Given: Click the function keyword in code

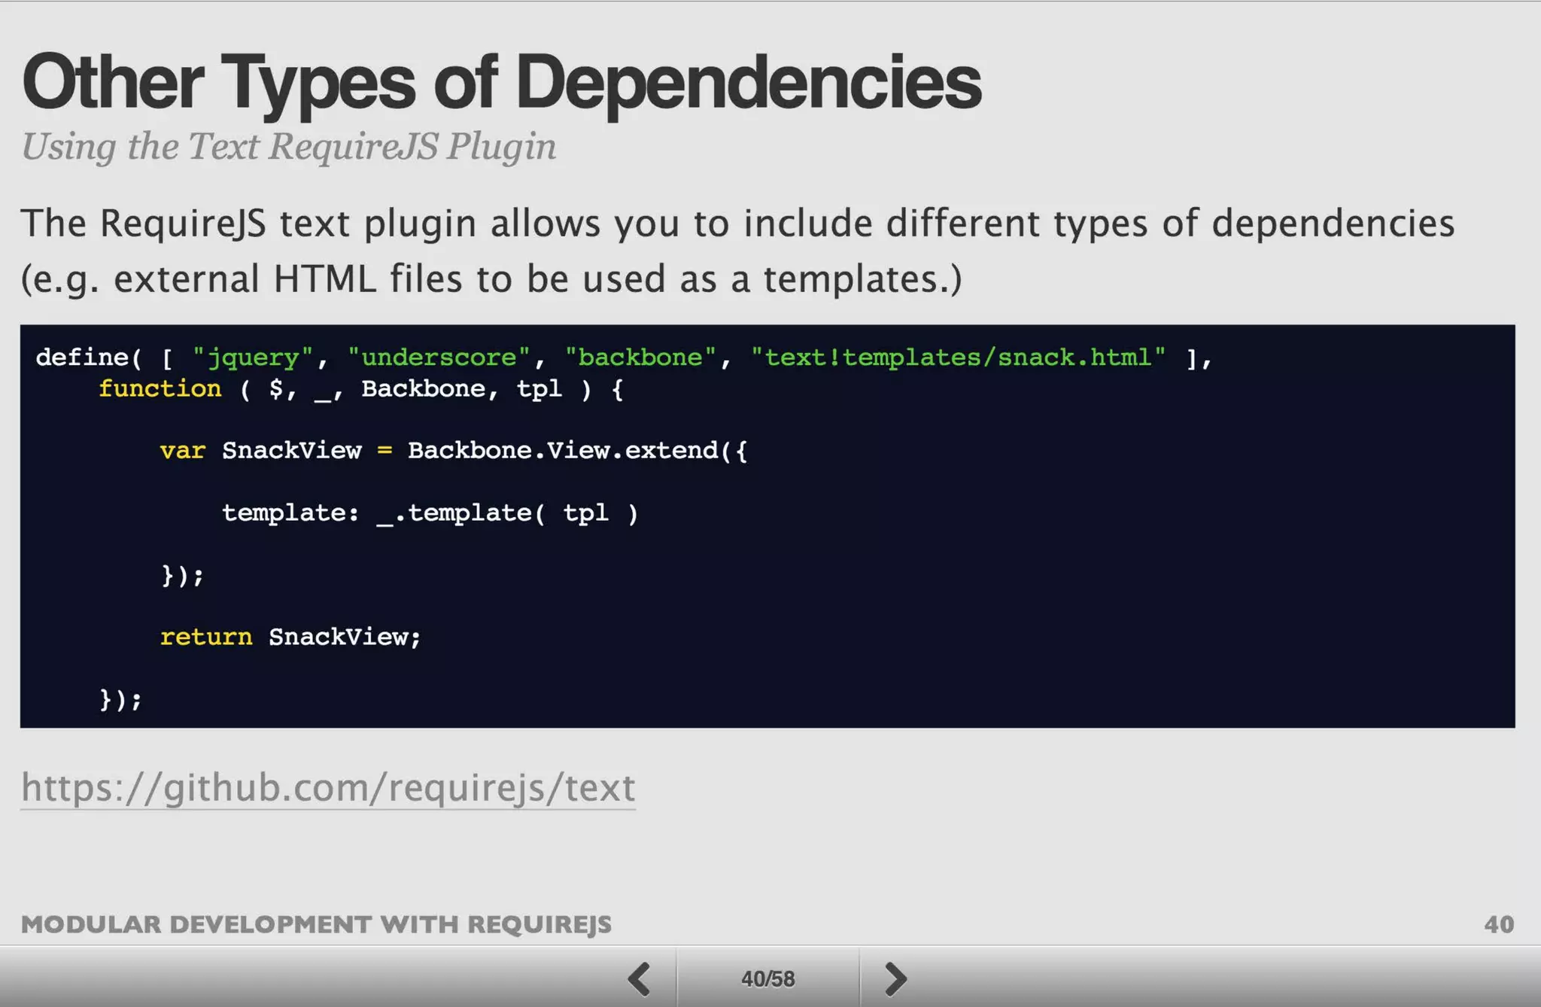Looking at the screenshot, I should coord(160,388).
